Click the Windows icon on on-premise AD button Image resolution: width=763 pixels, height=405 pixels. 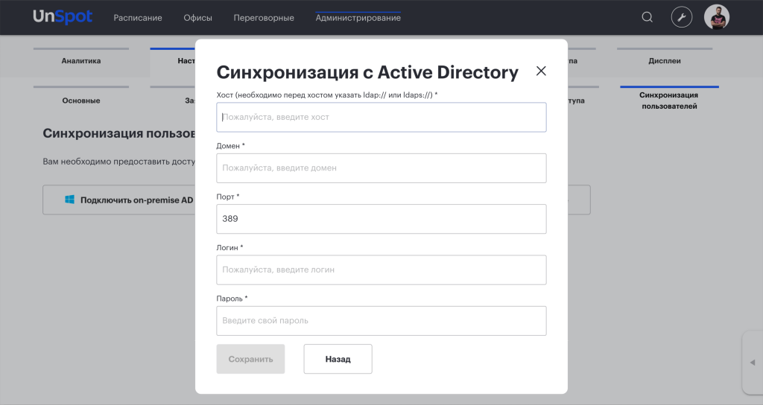(69, 200)
